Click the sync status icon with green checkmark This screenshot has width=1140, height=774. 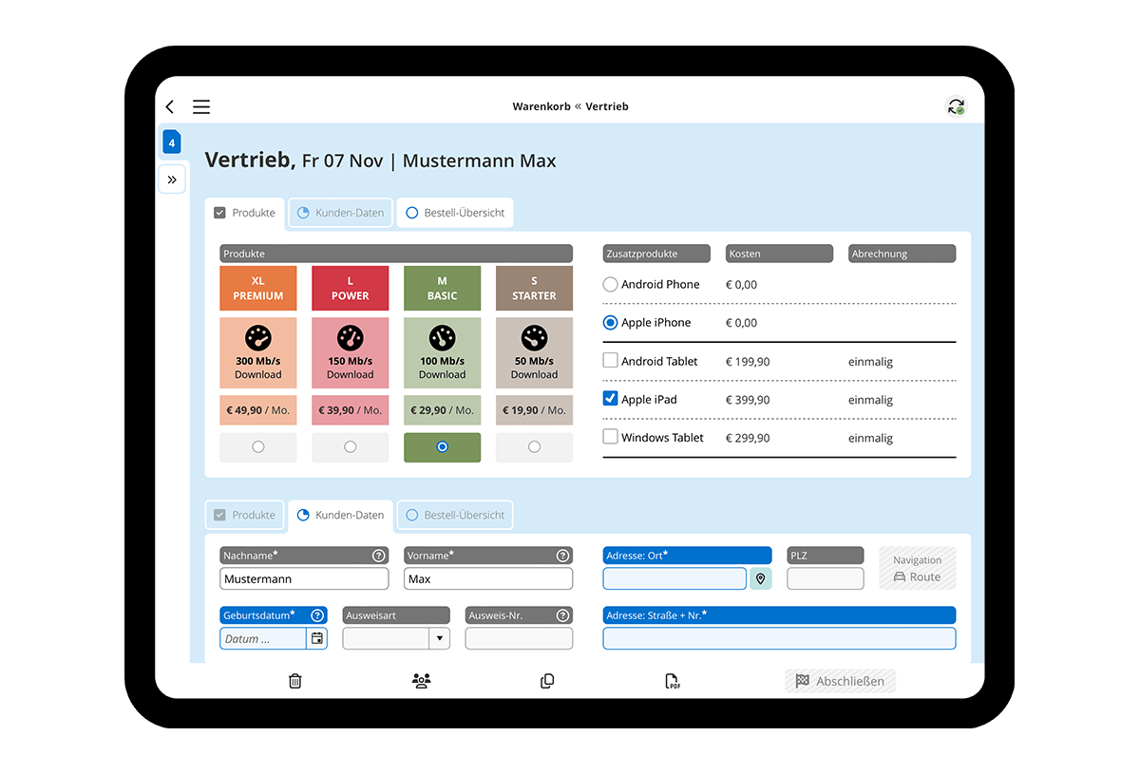pyautogui.click(x=956, y=106)
